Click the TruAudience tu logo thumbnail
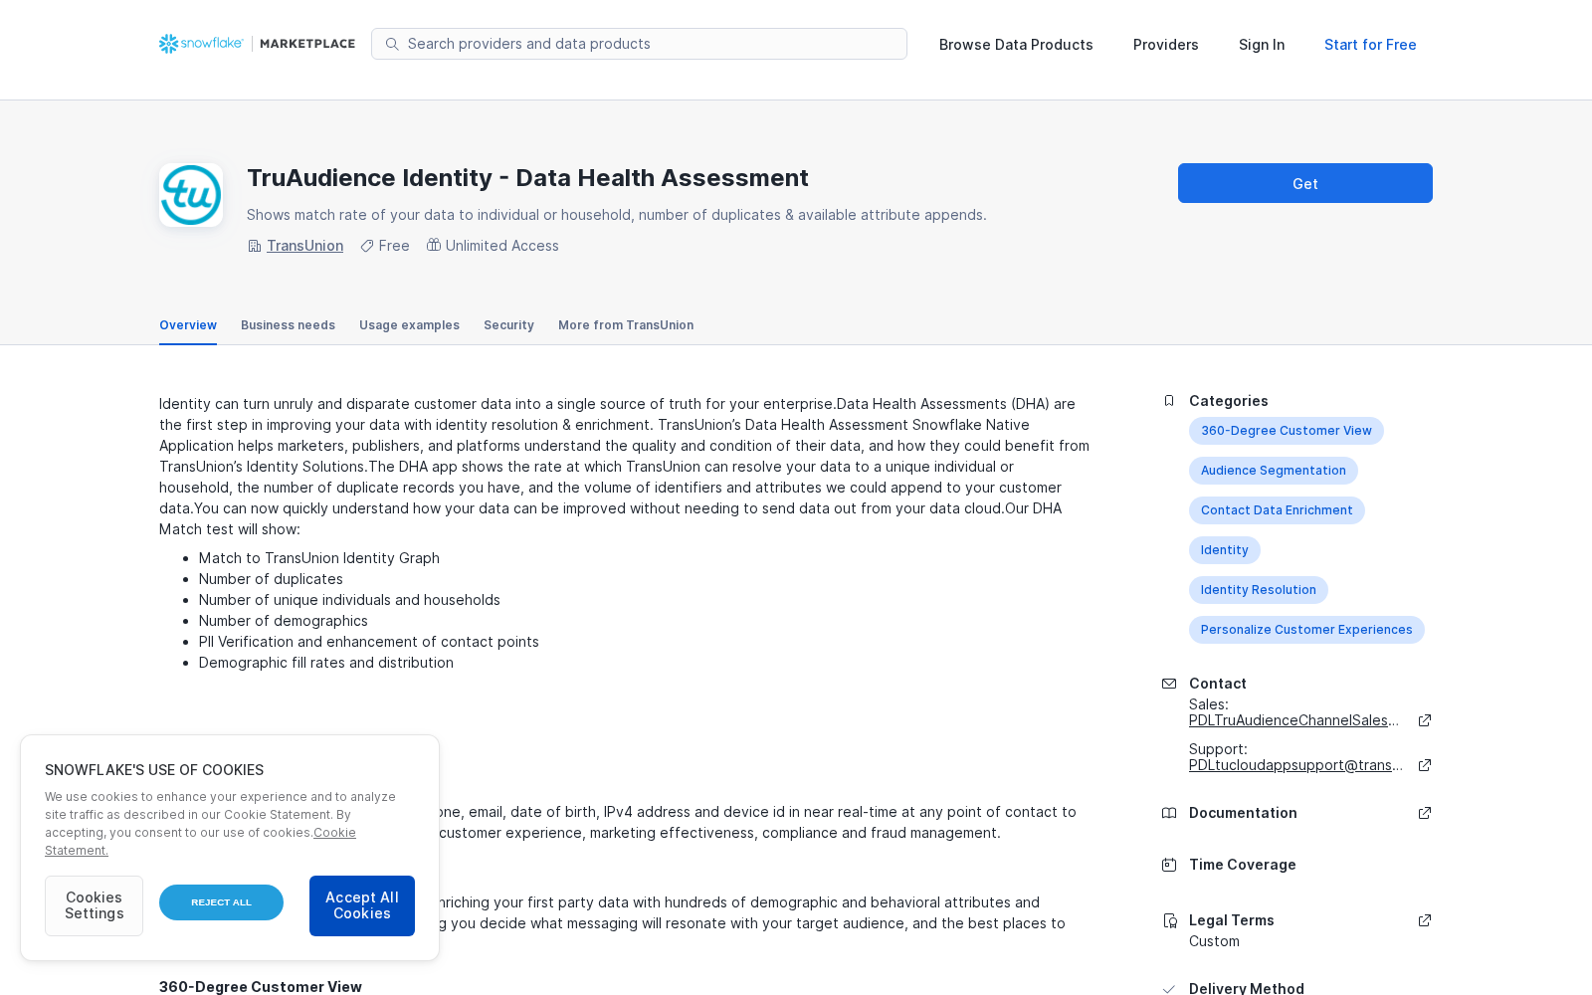The image size is (1592, 995). [191, 195]
